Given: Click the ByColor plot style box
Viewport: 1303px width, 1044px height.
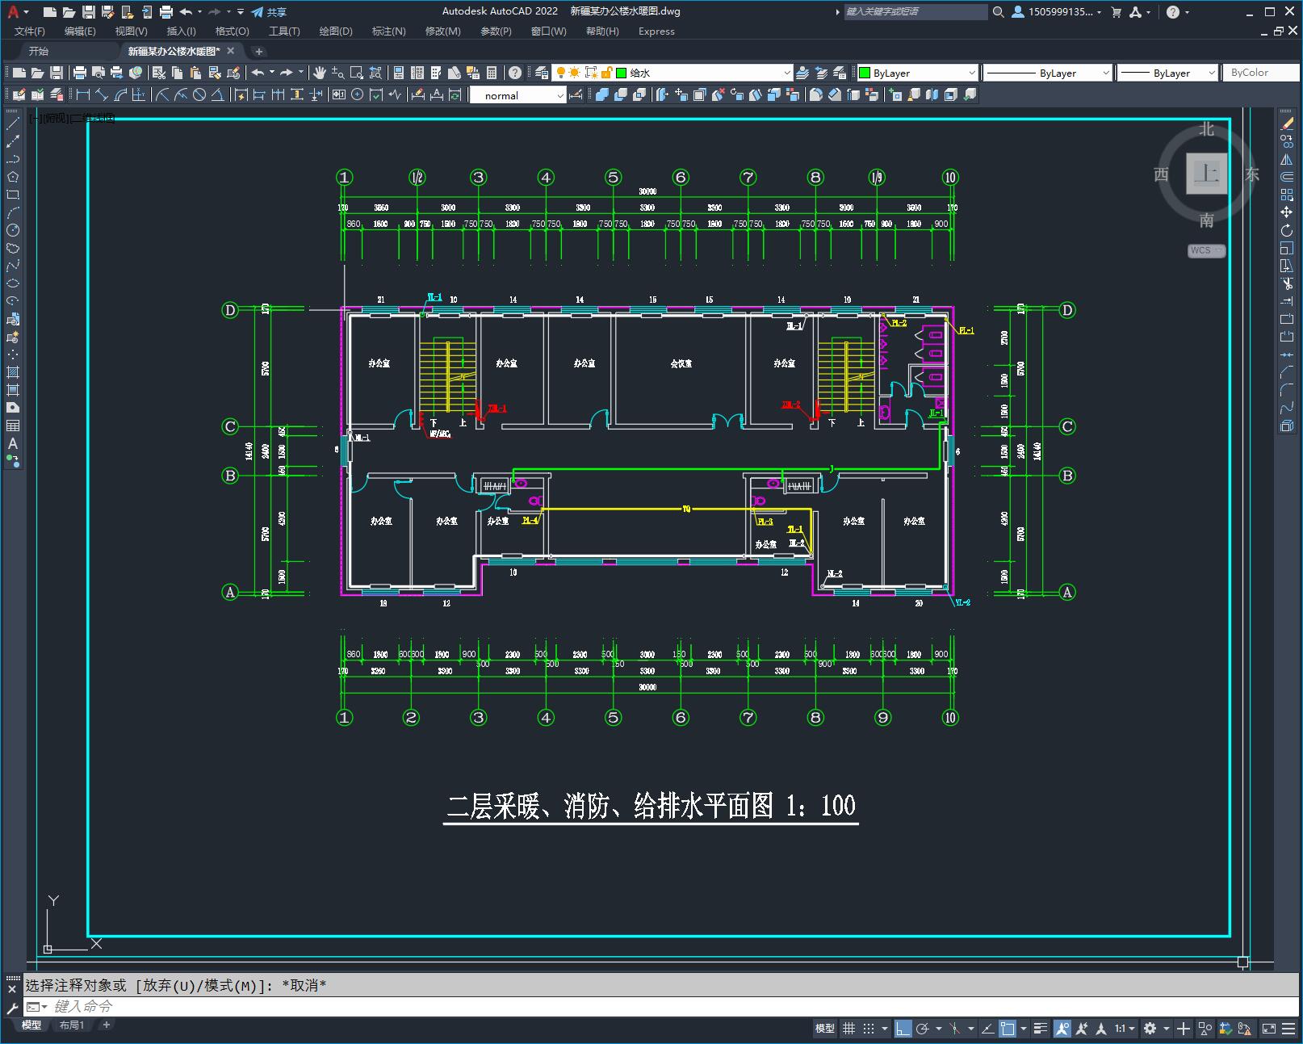Looking at the screenshot, I should pos(1259,73).
